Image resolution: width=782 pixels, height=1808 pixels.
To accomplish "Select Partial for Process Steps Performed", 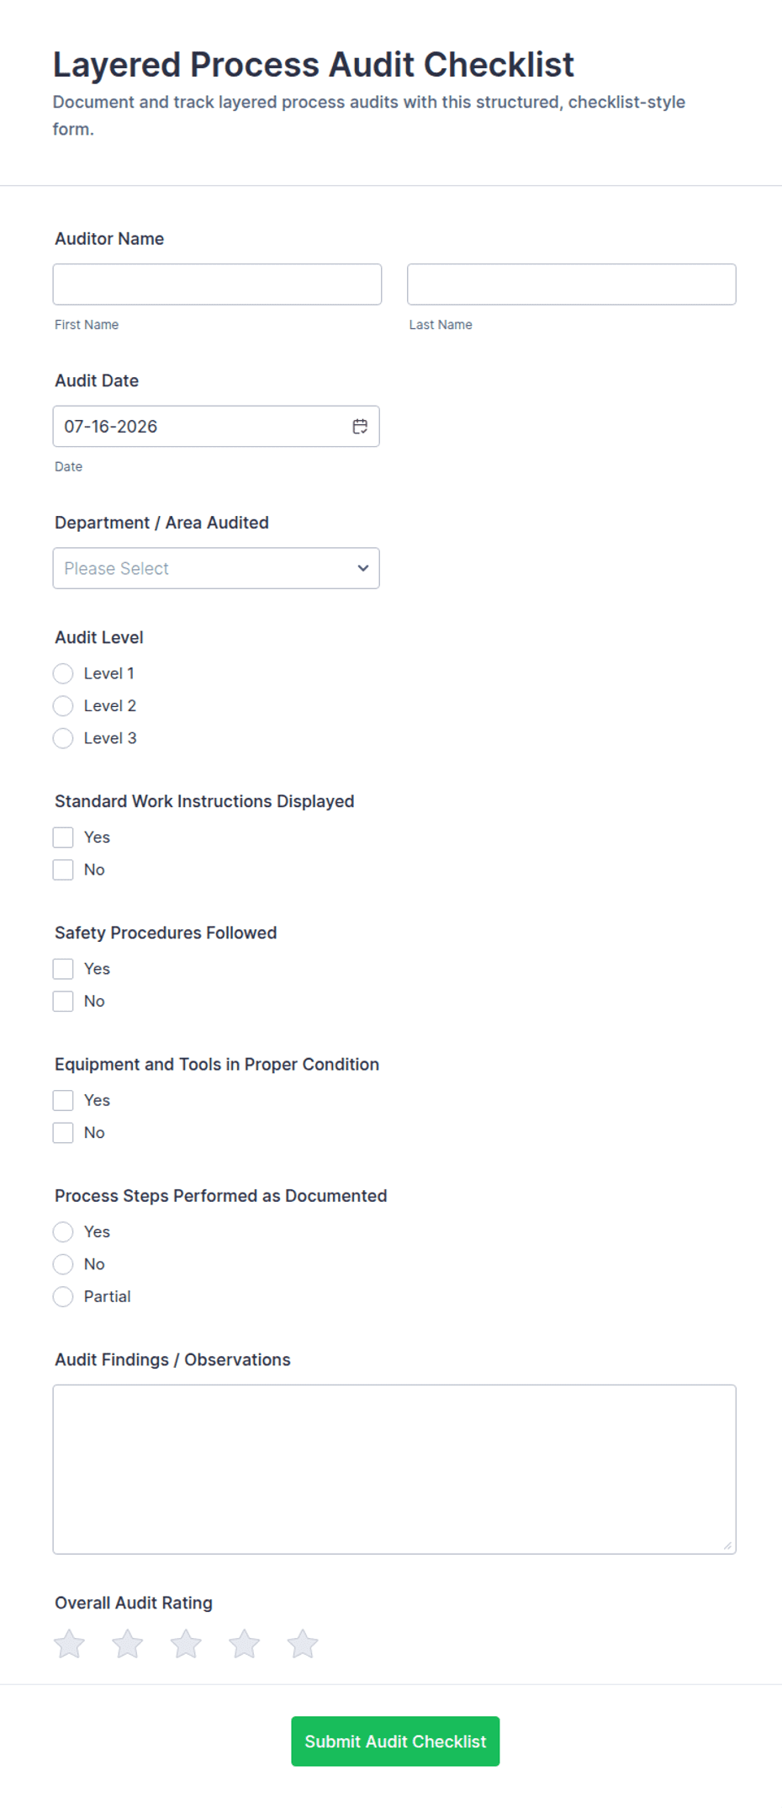I will (63, 1296).
